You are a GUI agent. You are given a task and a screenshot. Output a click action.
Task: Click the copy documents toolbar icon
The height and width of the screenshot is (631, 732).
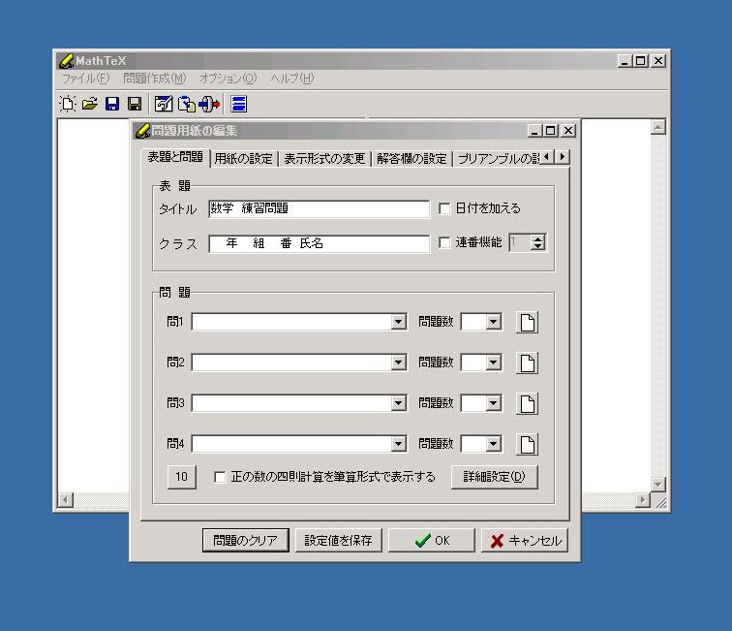click(187, 104)
